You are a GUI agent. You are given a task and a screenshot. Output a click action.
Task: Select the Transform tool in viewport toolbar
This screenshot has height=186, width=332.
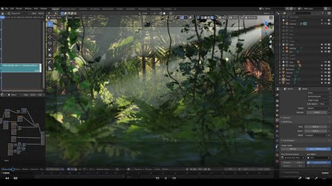(50, 55)
